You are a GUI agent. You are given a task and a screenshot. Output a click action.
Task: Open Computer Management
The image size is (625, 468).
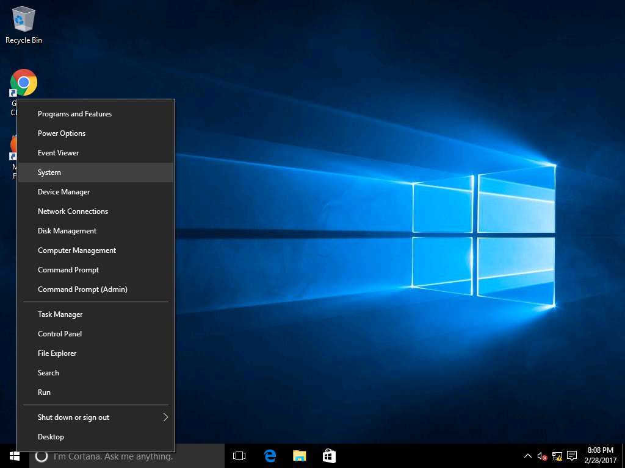pos(96,250)
